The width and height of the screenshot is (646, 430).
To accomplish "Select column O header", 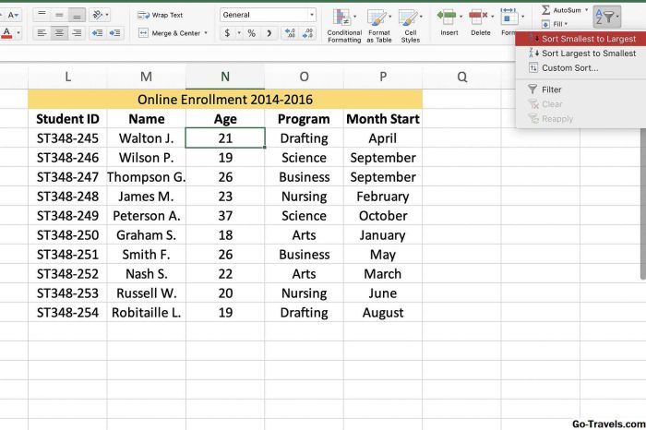I will 304,77.
